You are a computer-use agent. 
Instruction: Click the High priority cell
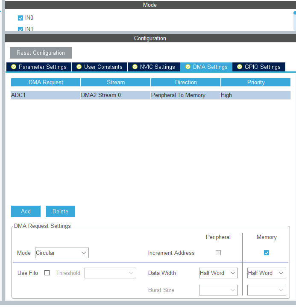tap(255, 95)
